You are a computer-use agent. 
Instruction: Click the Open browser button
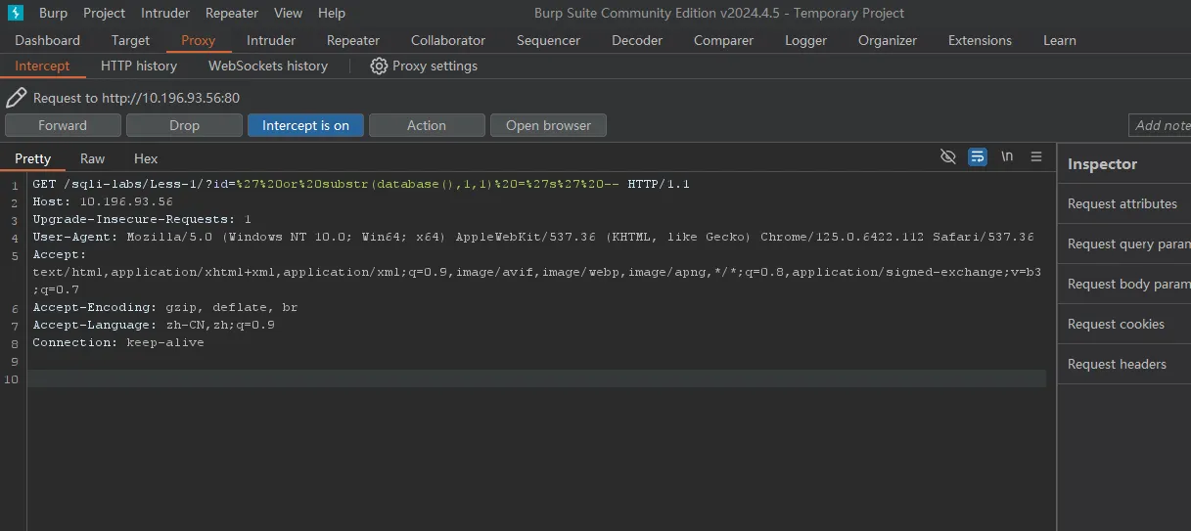click(548, 125)
